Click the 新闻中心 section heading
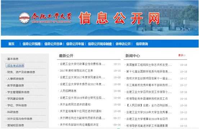This screenshot has width=199, height=129. pos(133,56)
